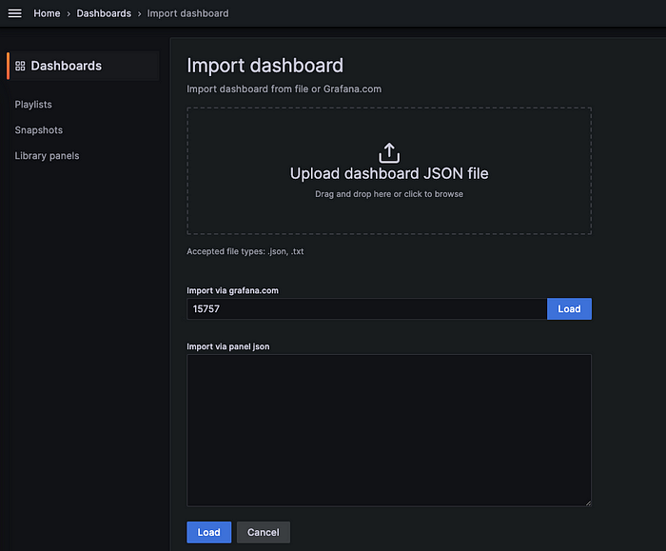Image resolution: width=666 pixels, height=551 pixels.
Task: Select Dashboards in the sidebar
Action: pos(84,66)
